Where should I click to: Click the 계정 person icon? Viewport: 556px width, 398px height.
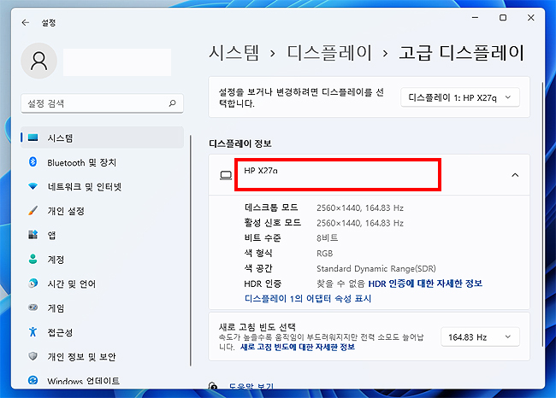(x=33, y=259)
